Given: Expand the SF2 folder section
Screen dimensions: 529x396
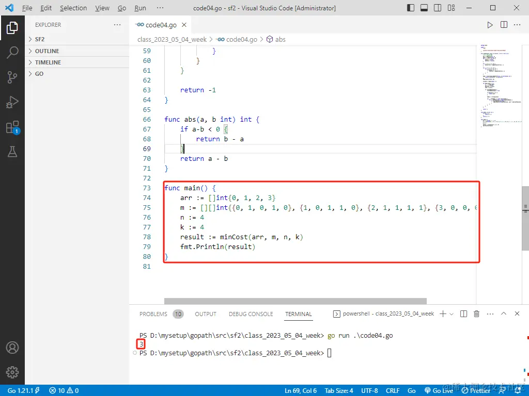Looking at the screenshot, I should (77, 39).
